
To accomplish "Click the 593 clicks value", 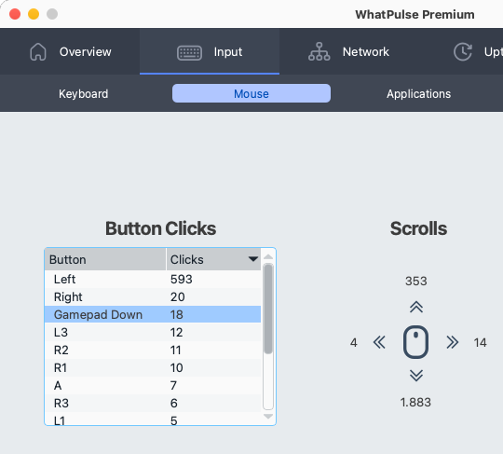I will tap(182, 280).
